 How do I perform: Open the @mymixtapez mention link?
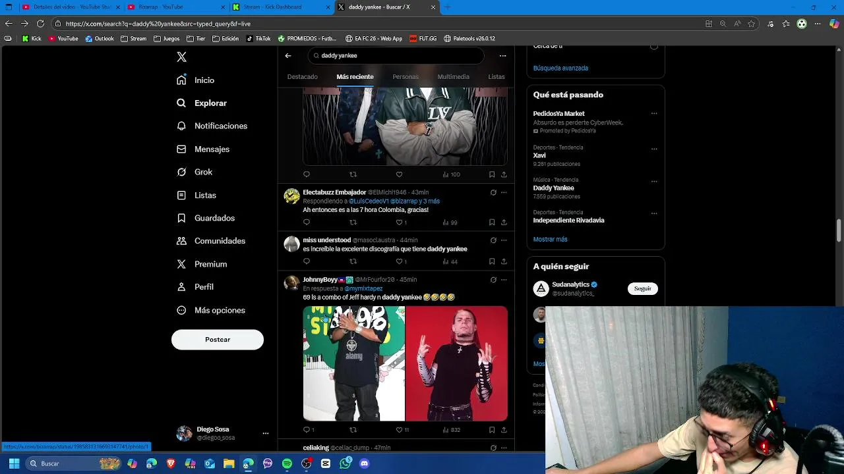pos(363,288)
